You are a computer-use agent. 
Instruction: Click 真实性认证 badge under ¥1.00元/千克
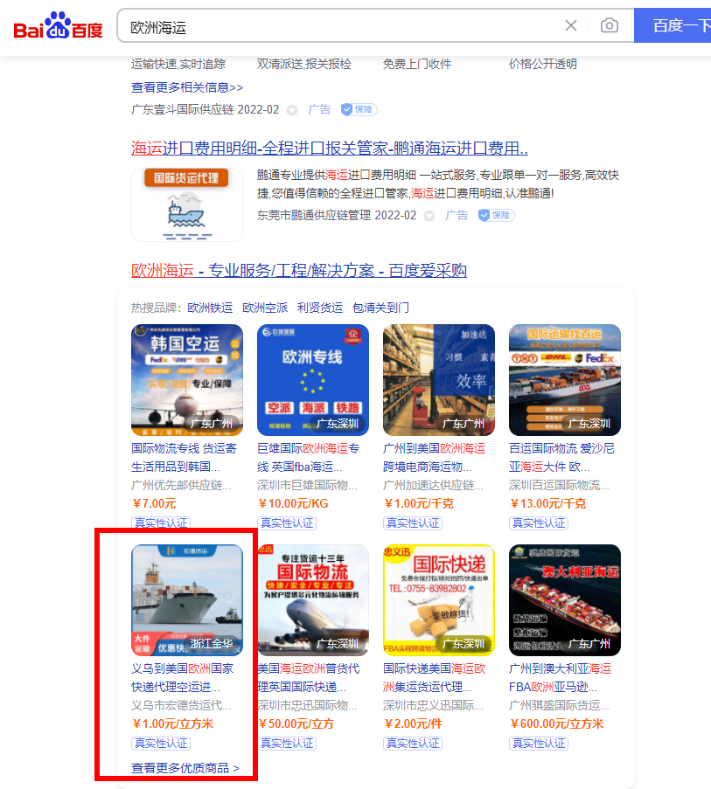[413, 523]
